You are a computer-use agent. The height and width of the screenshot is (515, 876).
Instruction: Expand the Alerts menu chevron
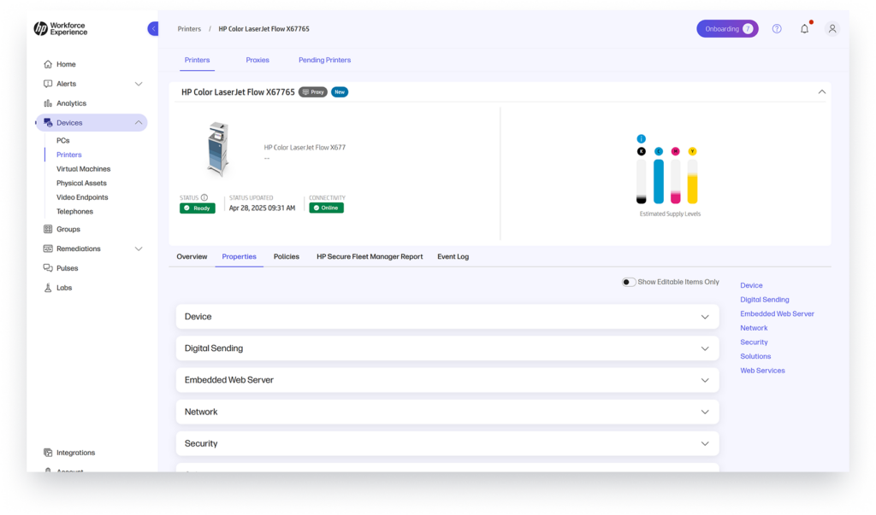coord(139,84)
